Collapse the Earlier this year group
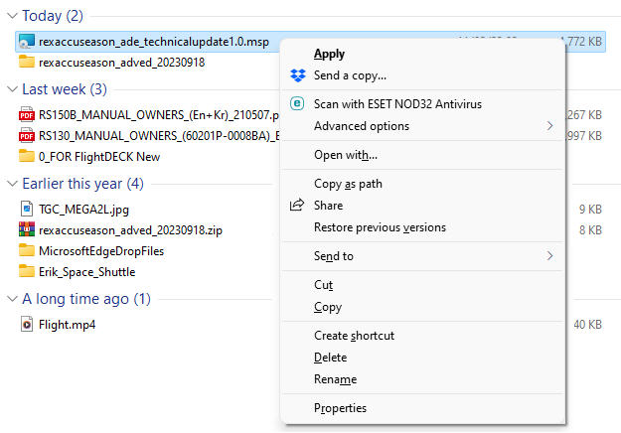Screen dimensions: 621x433 coord(12,184)
